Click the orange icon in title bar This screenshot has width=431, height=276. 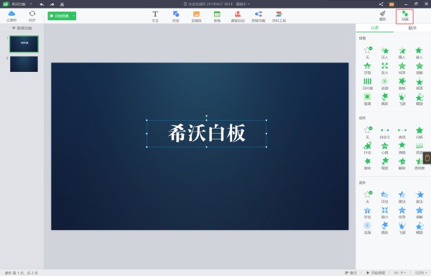point(391,4)
